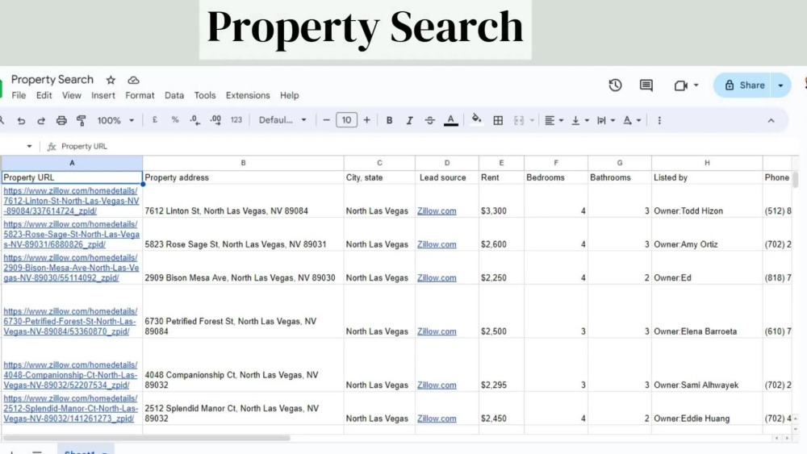Open the font family dropdown
This screenshot has height=454, width=807.
282,120
